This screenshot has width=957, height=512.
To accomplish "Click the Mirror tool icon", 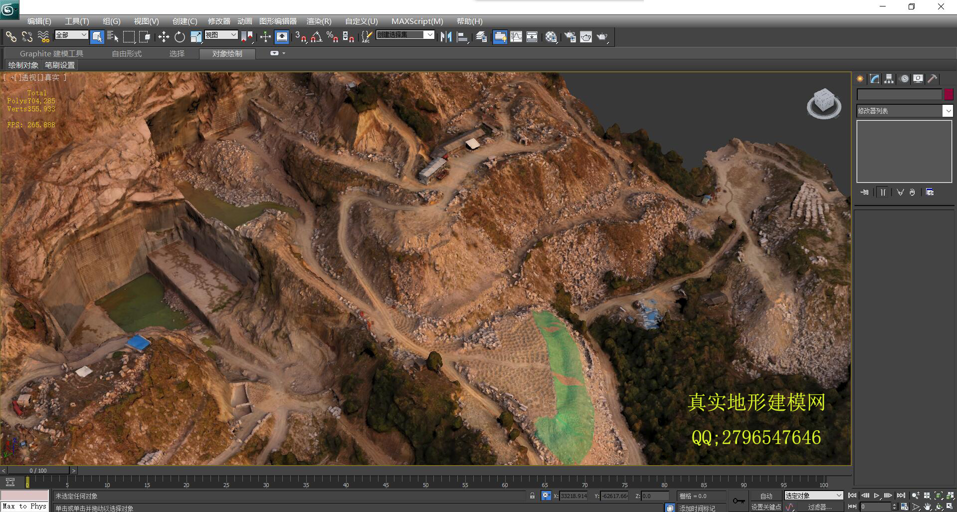I will tap(446, 36).
